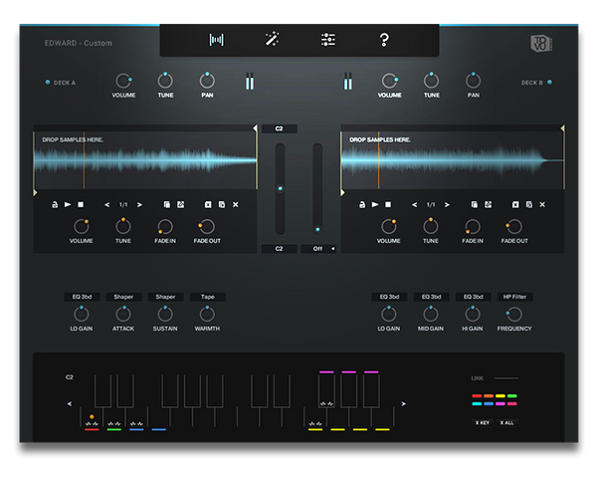The image size is (597, 486).
Task: Open the help question mark icon
Action: pyautogui.click(x=383, y=40)
